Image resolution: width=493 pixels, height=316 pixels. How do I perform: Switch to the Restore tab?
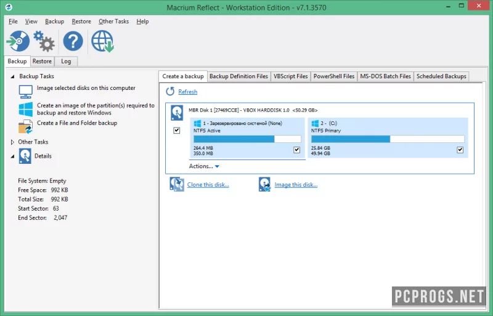(x=42, y=62)
